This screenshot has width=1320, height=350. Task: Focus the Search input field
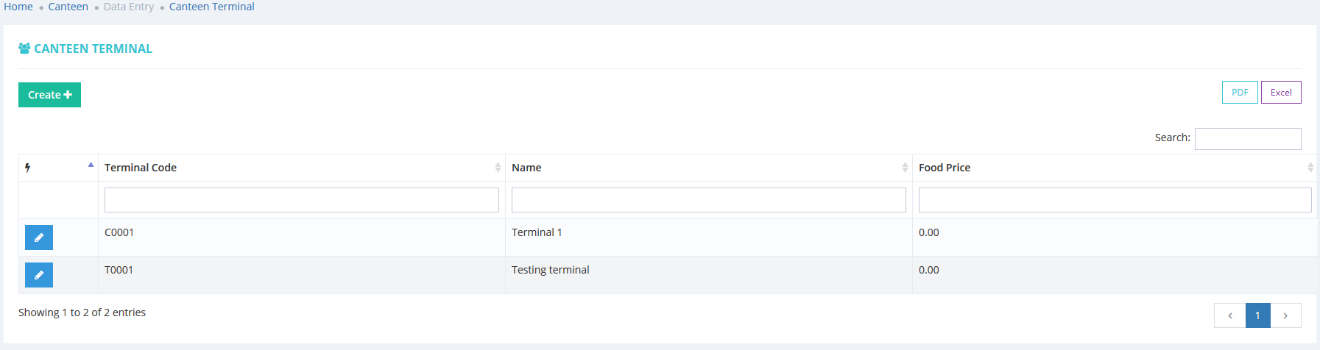(1248, 138)
